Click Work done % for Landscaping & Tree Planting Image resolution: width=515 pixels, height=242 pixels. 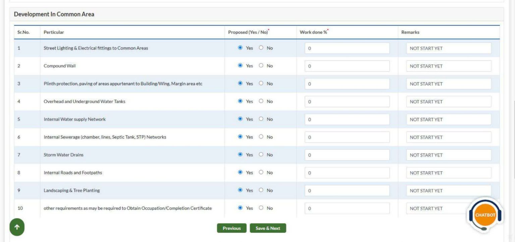(347, 191)
